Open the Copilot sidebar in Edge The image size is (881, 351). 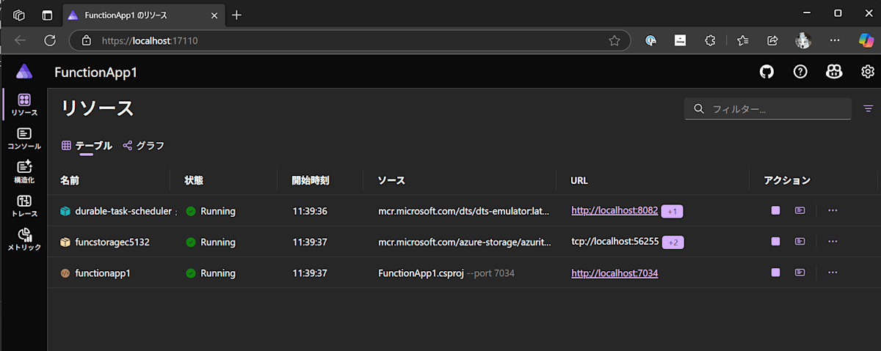[866, 41]
